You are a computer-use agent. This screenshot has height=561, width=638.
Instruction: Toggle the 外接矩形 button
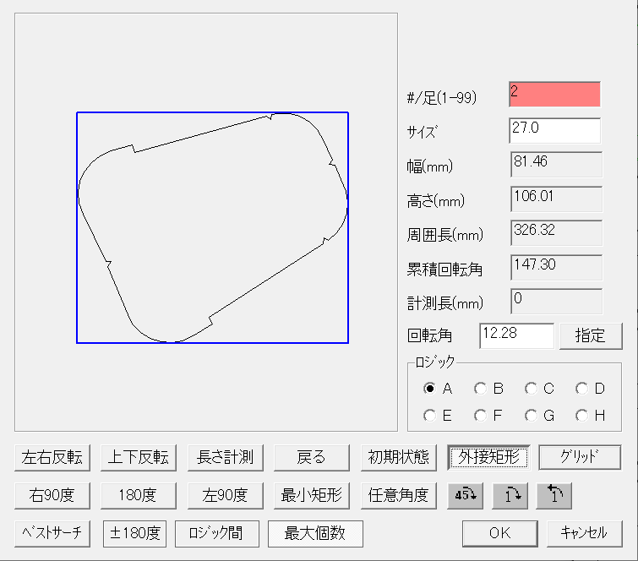488,458
